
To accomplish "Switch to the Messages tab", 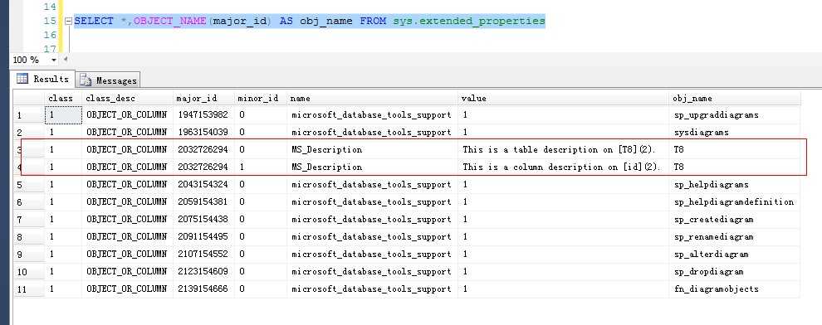I will pos(109,80).
